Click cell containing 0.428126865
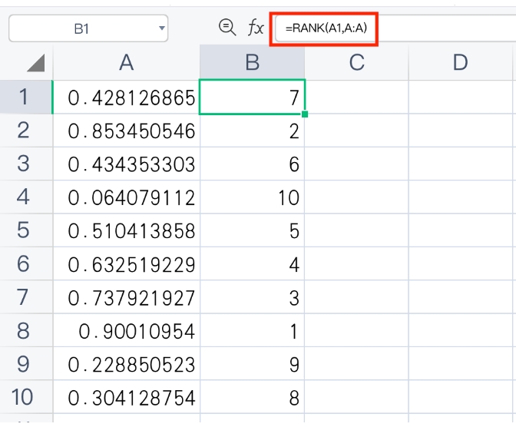Screen dimensions: 516x427 click(x=127, y=97)
